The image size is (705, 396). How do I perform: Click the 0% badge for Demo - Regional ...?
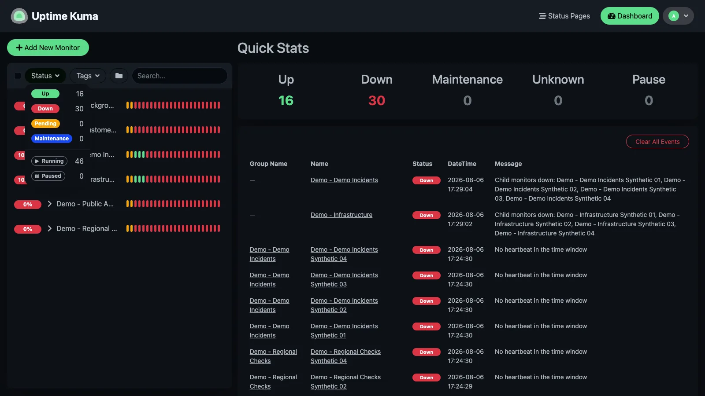(28, 229)
